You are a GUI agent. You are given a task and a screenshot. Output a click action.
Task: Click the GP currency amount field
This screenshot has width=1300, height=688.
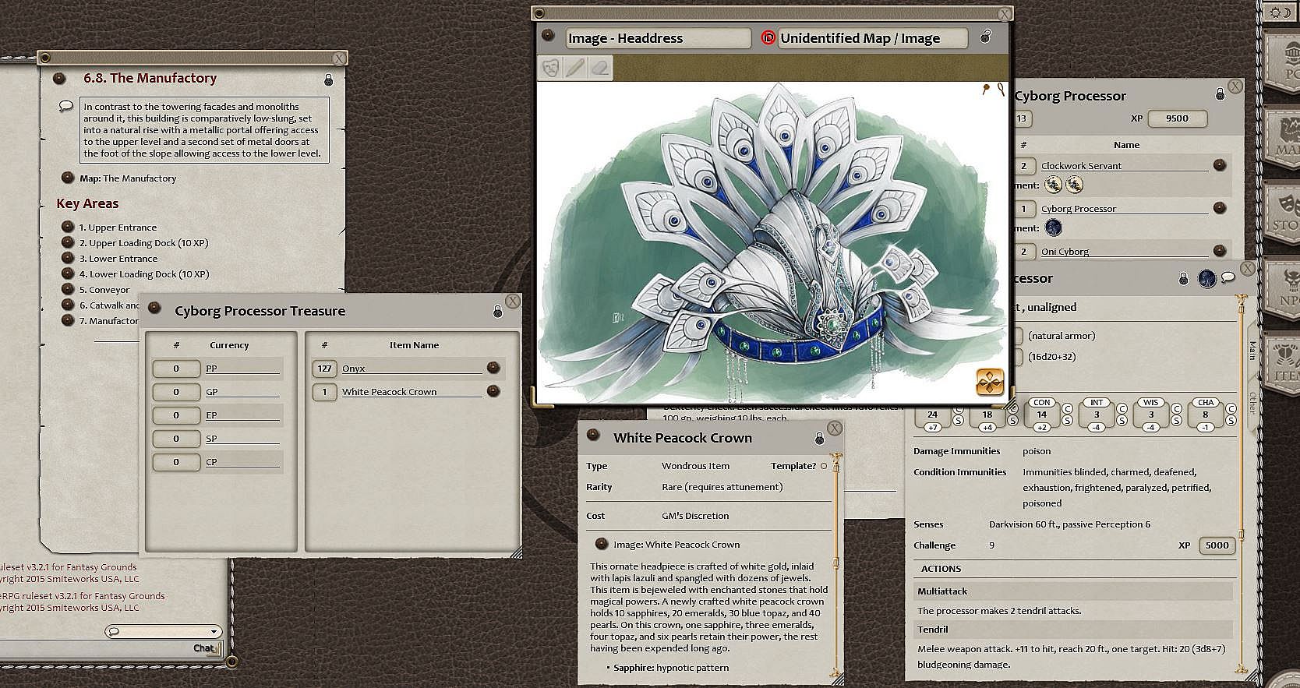pyautogui.click(x=176, y=392)
